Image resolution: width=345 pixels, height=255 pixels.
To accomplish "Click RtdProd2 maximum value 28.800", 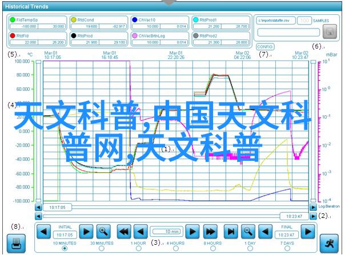I will [235, 42].
